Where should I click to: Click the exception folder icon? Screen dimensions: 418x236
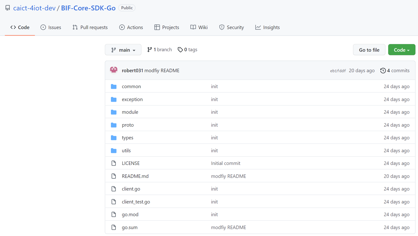coord(114,99)
